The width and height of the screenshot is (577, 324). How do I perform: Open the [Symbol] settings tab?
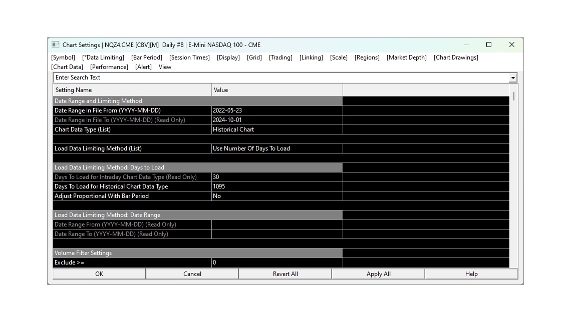[x=63, y=57]
